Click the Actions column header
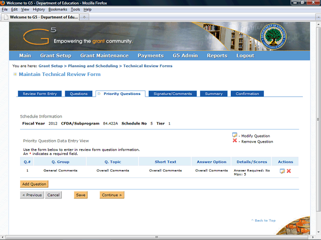 pyautogui.click(x=285, y=162)
